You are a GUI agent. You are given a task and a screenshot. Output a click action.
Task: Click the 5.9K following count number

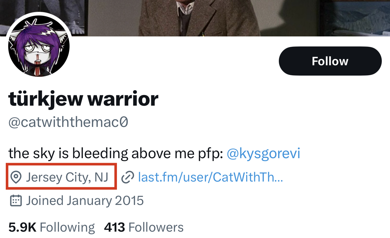click(x=22, y=227)
